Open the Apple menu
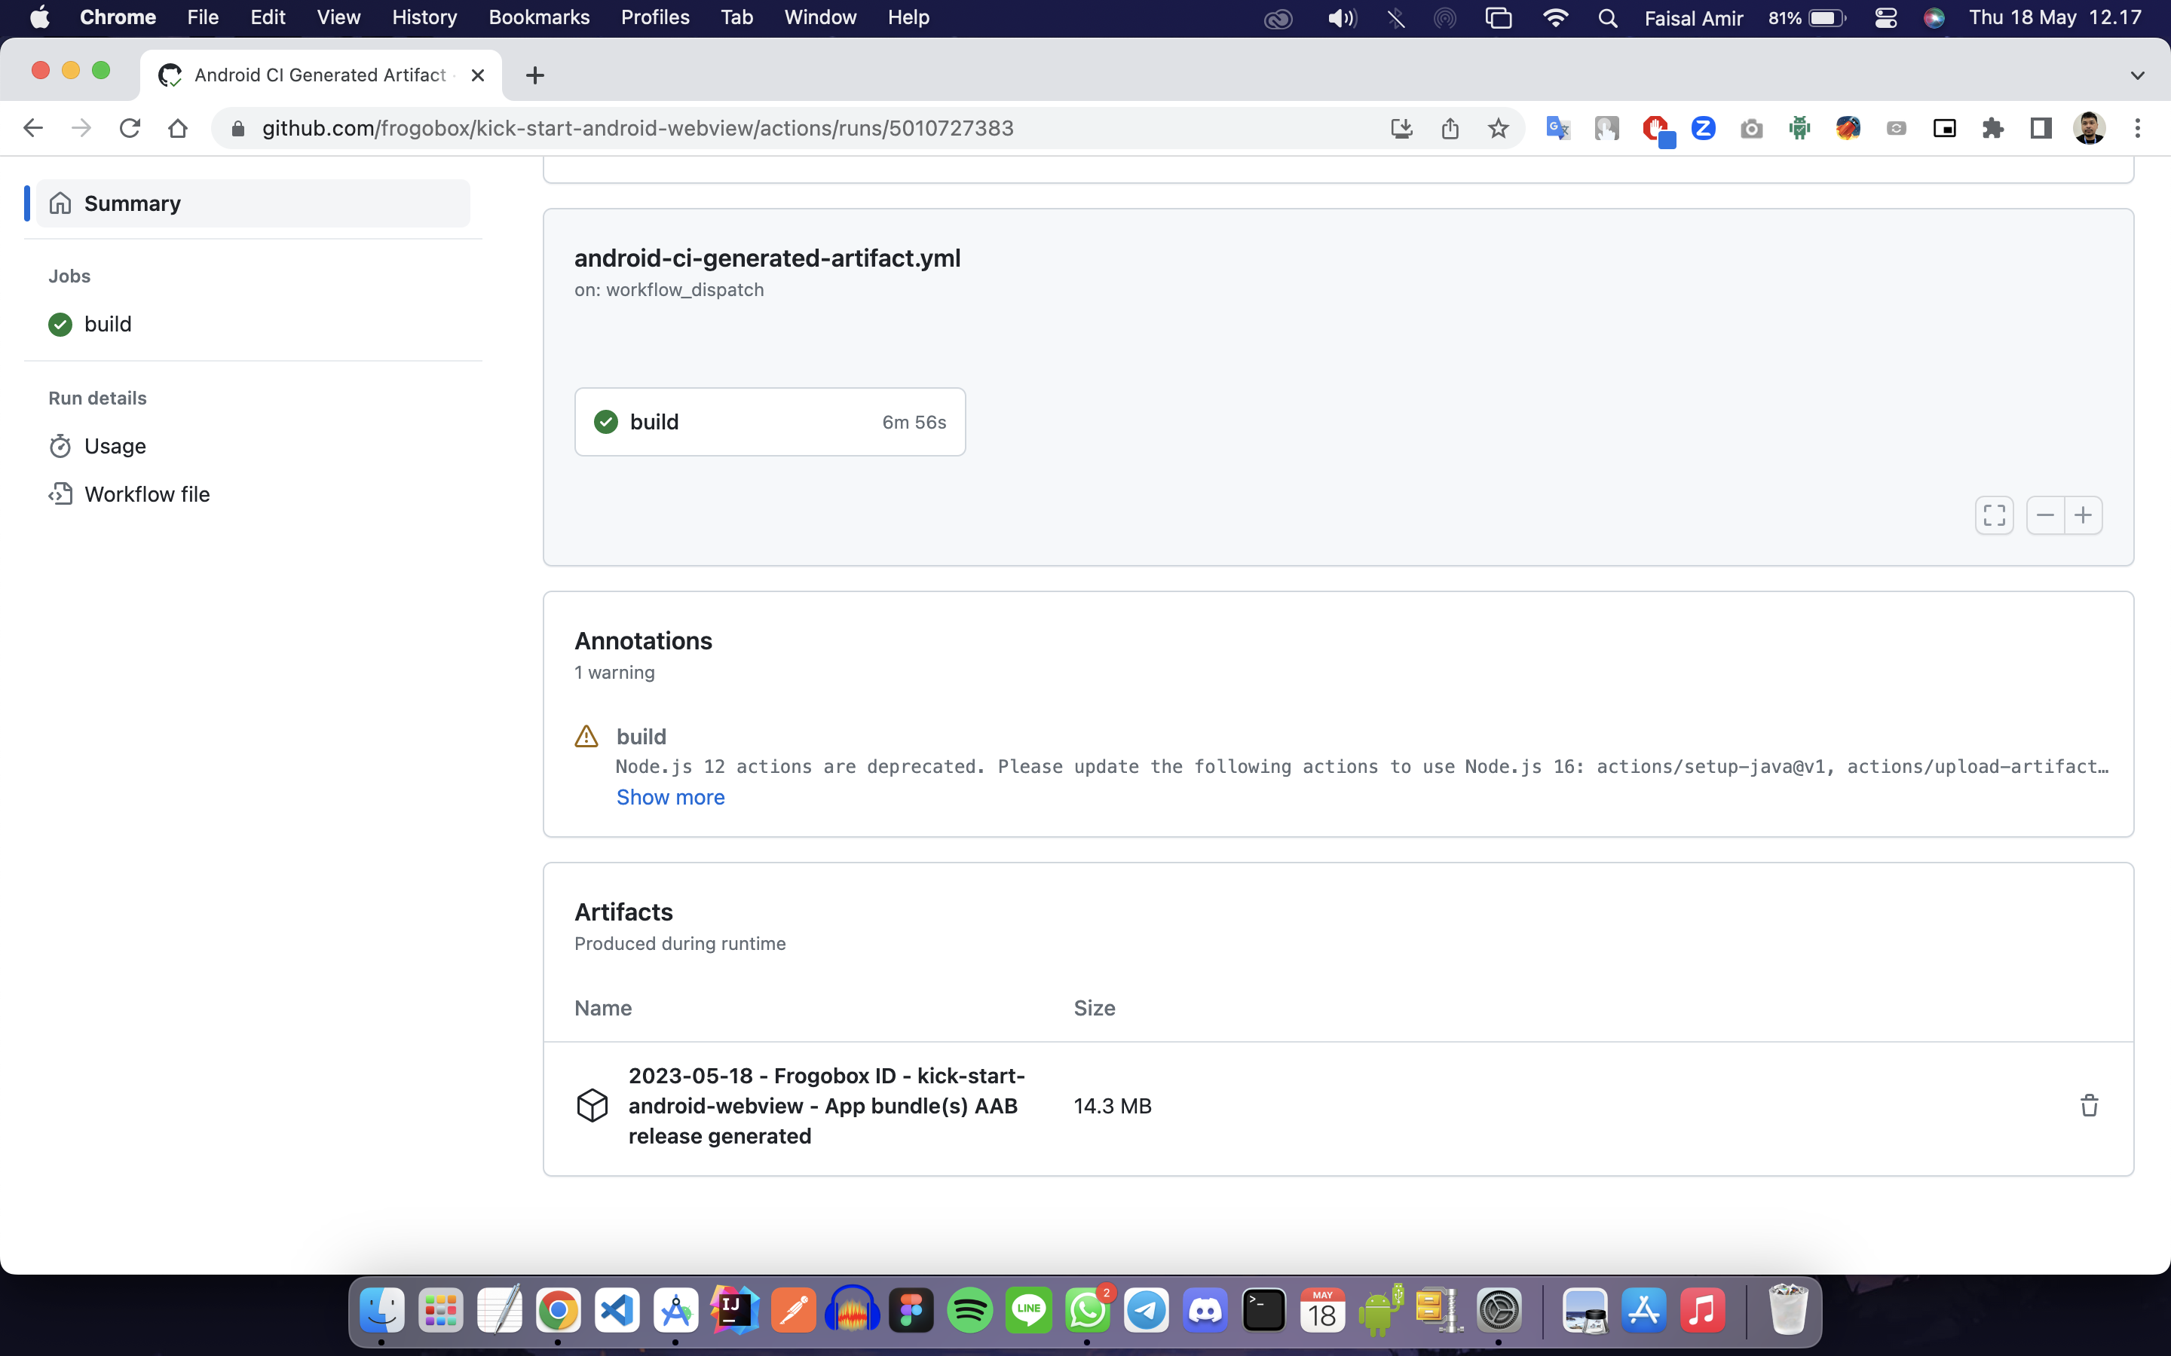 [39, 18]
